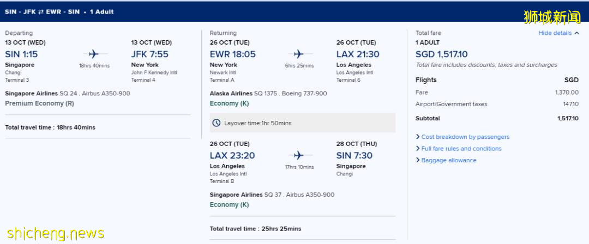
Task: Click the Layover time 1hr 50mins bar
Action: click(302, 123)
